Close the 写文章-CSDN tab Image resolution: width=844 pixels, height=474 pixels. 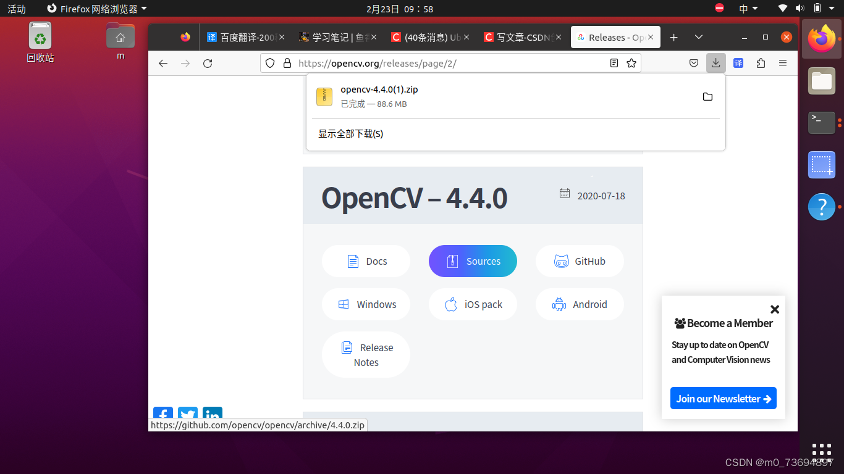click(558, 37)
